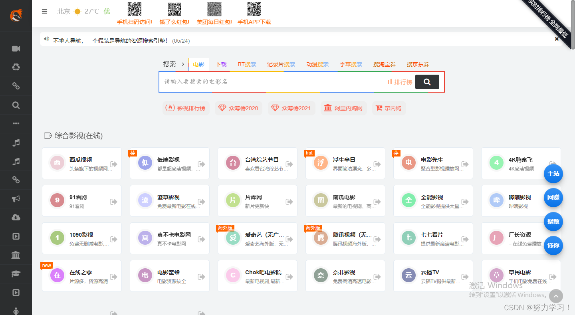Open the 草民电影 card

521,276
